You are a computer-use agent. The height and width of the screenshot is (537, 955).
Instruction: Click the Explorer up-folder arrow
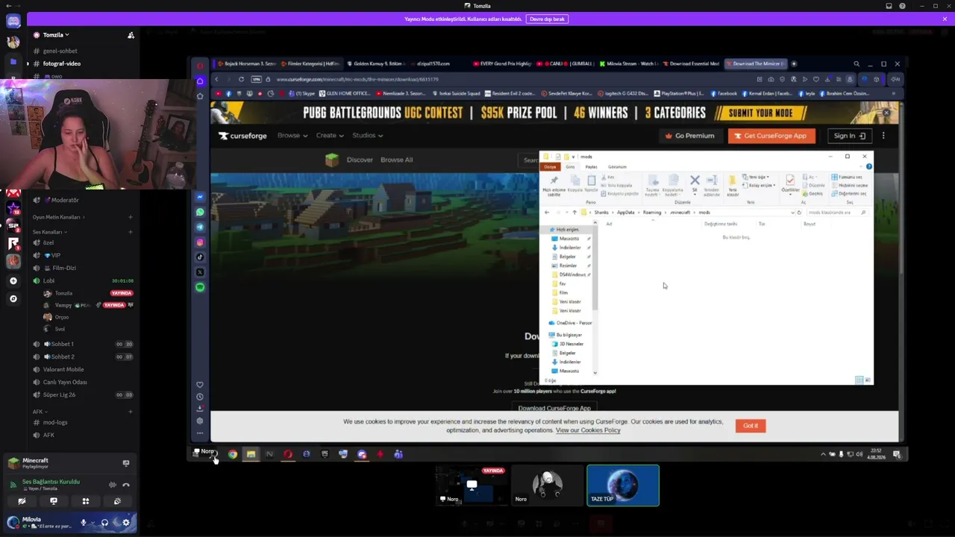pos(574,213)
